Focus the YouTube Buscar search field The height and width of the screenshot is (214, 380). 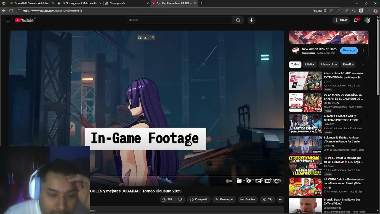point(179,20)
